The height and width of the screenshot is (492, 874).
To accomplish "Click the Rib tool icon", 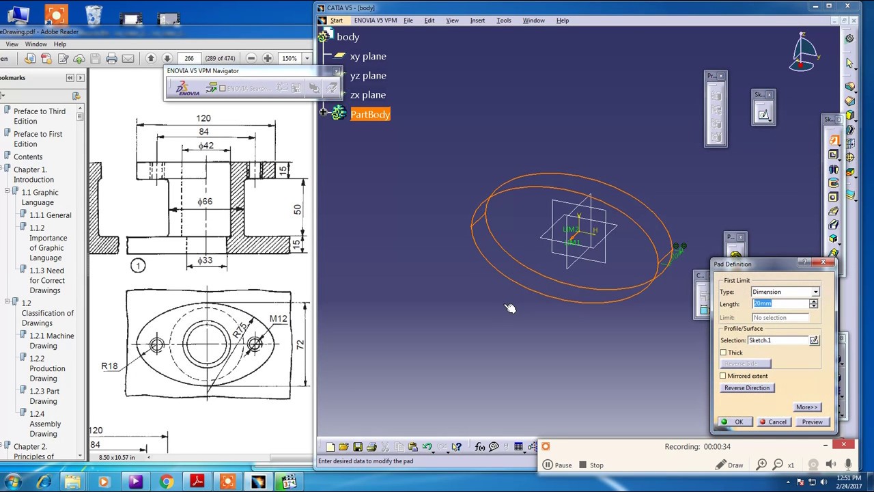I will pos(834,210).
